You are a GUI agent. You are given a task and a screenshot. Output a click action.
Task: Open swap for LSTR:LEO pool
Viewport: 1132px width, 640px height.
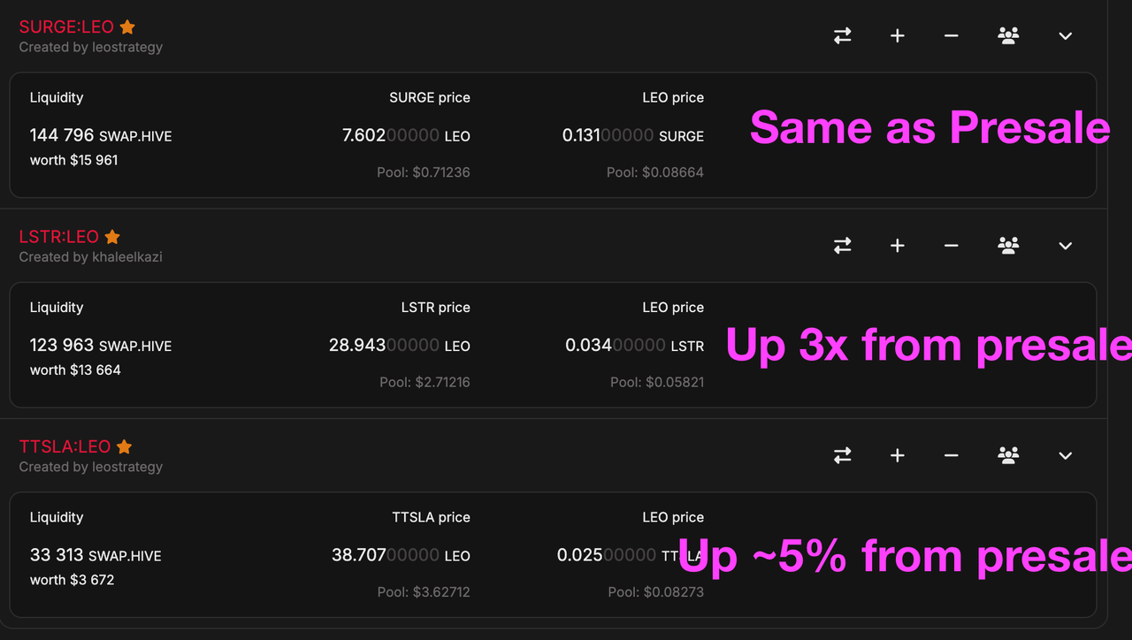pos(843,246)
